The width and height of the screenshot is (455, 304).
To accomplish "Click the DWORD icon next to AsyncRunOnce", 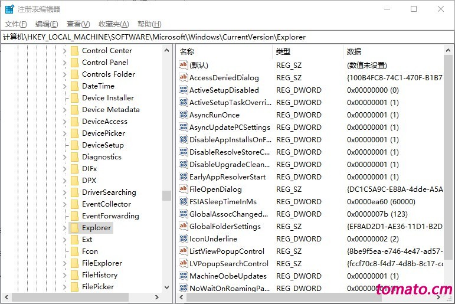I will click(183, 115).
